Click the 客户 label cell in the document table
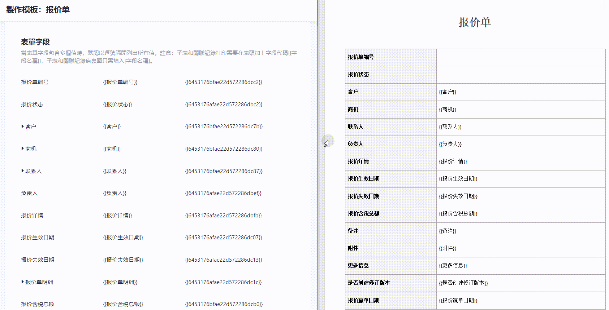The image size is (609, 310). coord(391,92)
